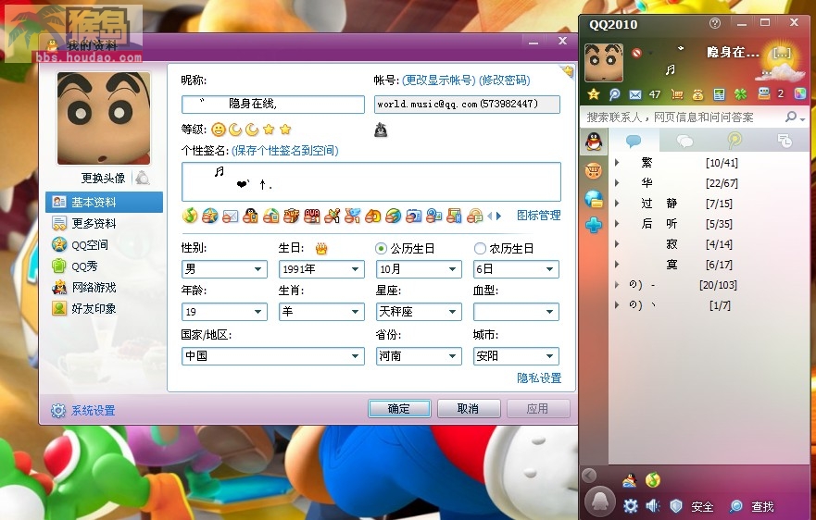
Task: Open the gender dropdown showing 男
Action: click(x=224, y=269)
